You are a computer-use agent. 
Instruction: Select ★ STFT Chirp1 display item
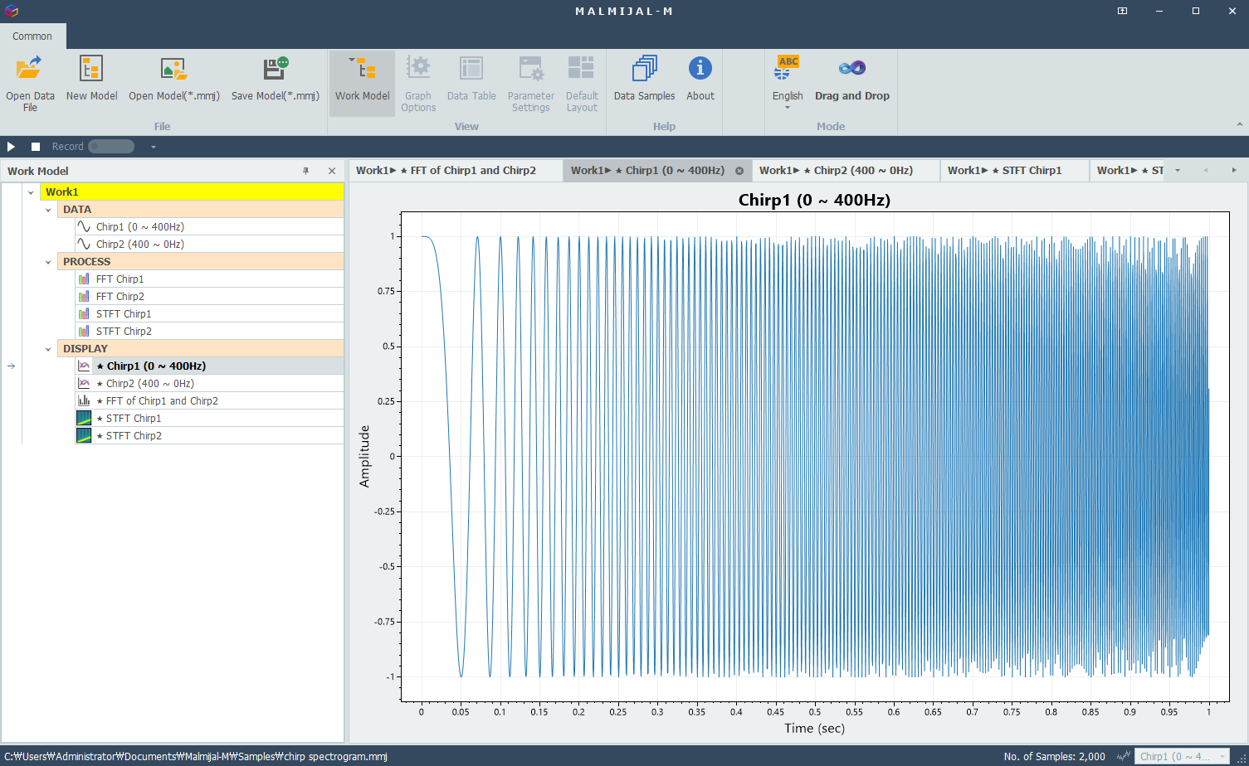[x=209, y=419]
